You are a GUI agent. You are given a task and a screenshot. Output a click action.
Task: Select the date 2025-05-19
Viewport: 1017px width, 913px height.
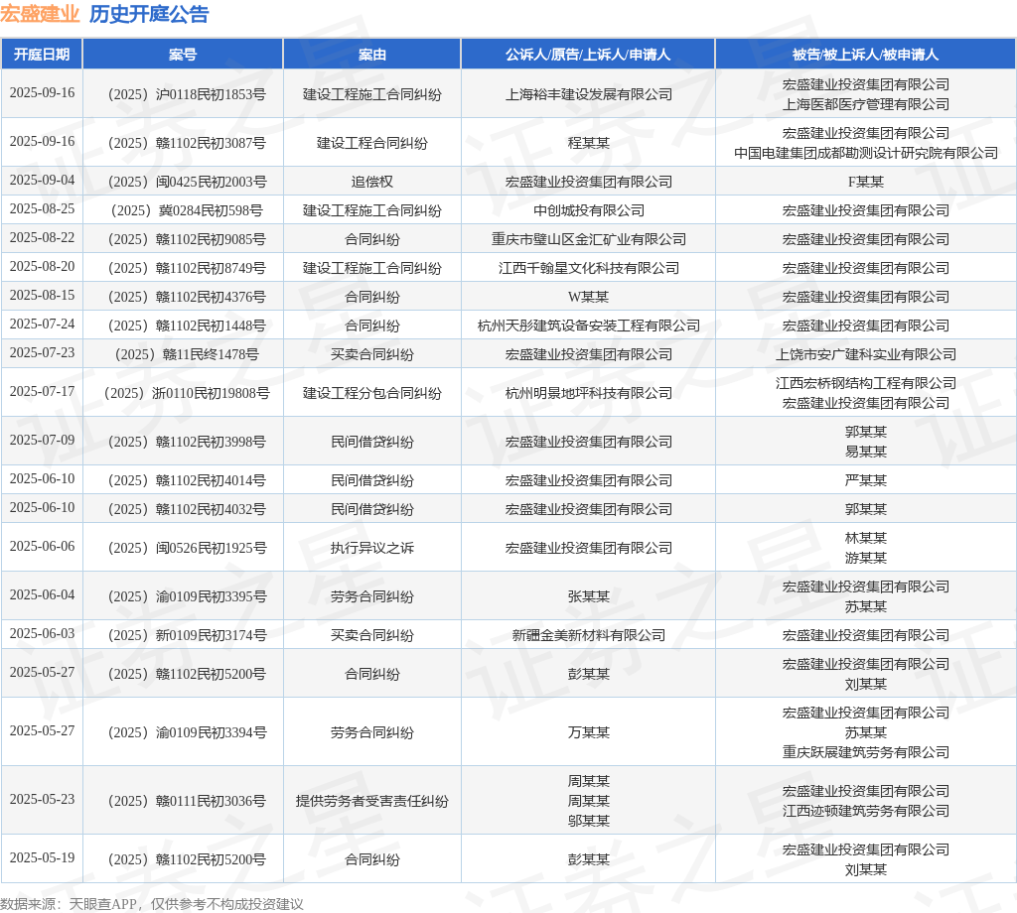pyautogui.click(x=42, y=857)
